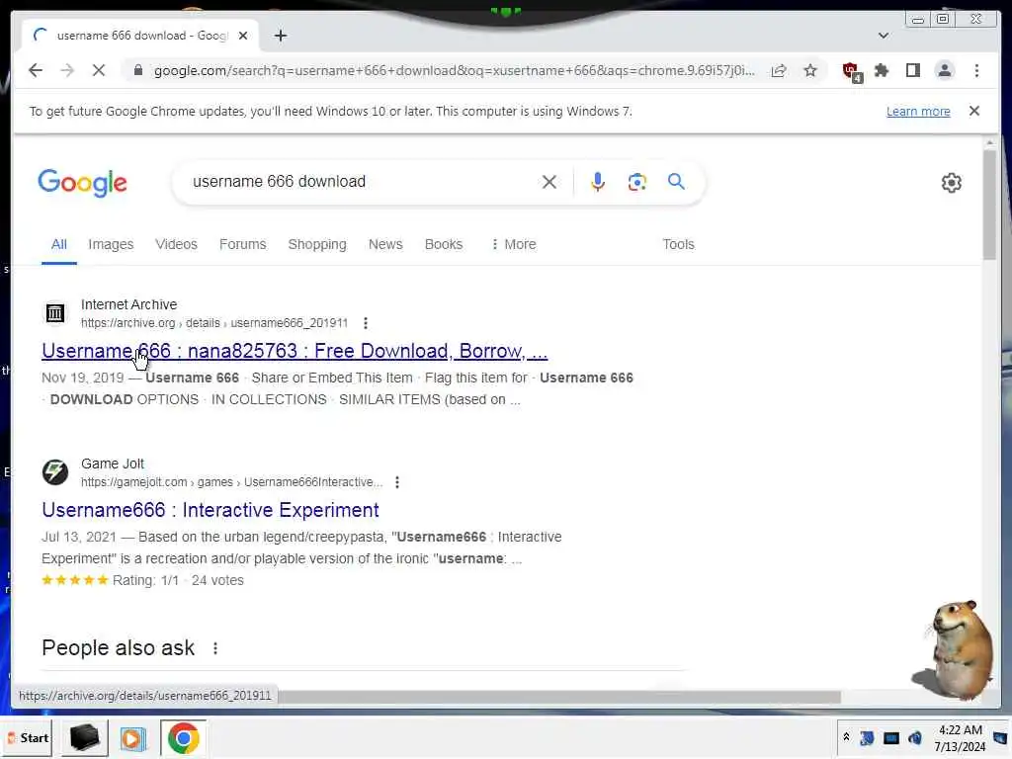1012x759 pixels.
Task: Switch to the Shopping tab
Action: pyautogui.click(x=317, y=244)
